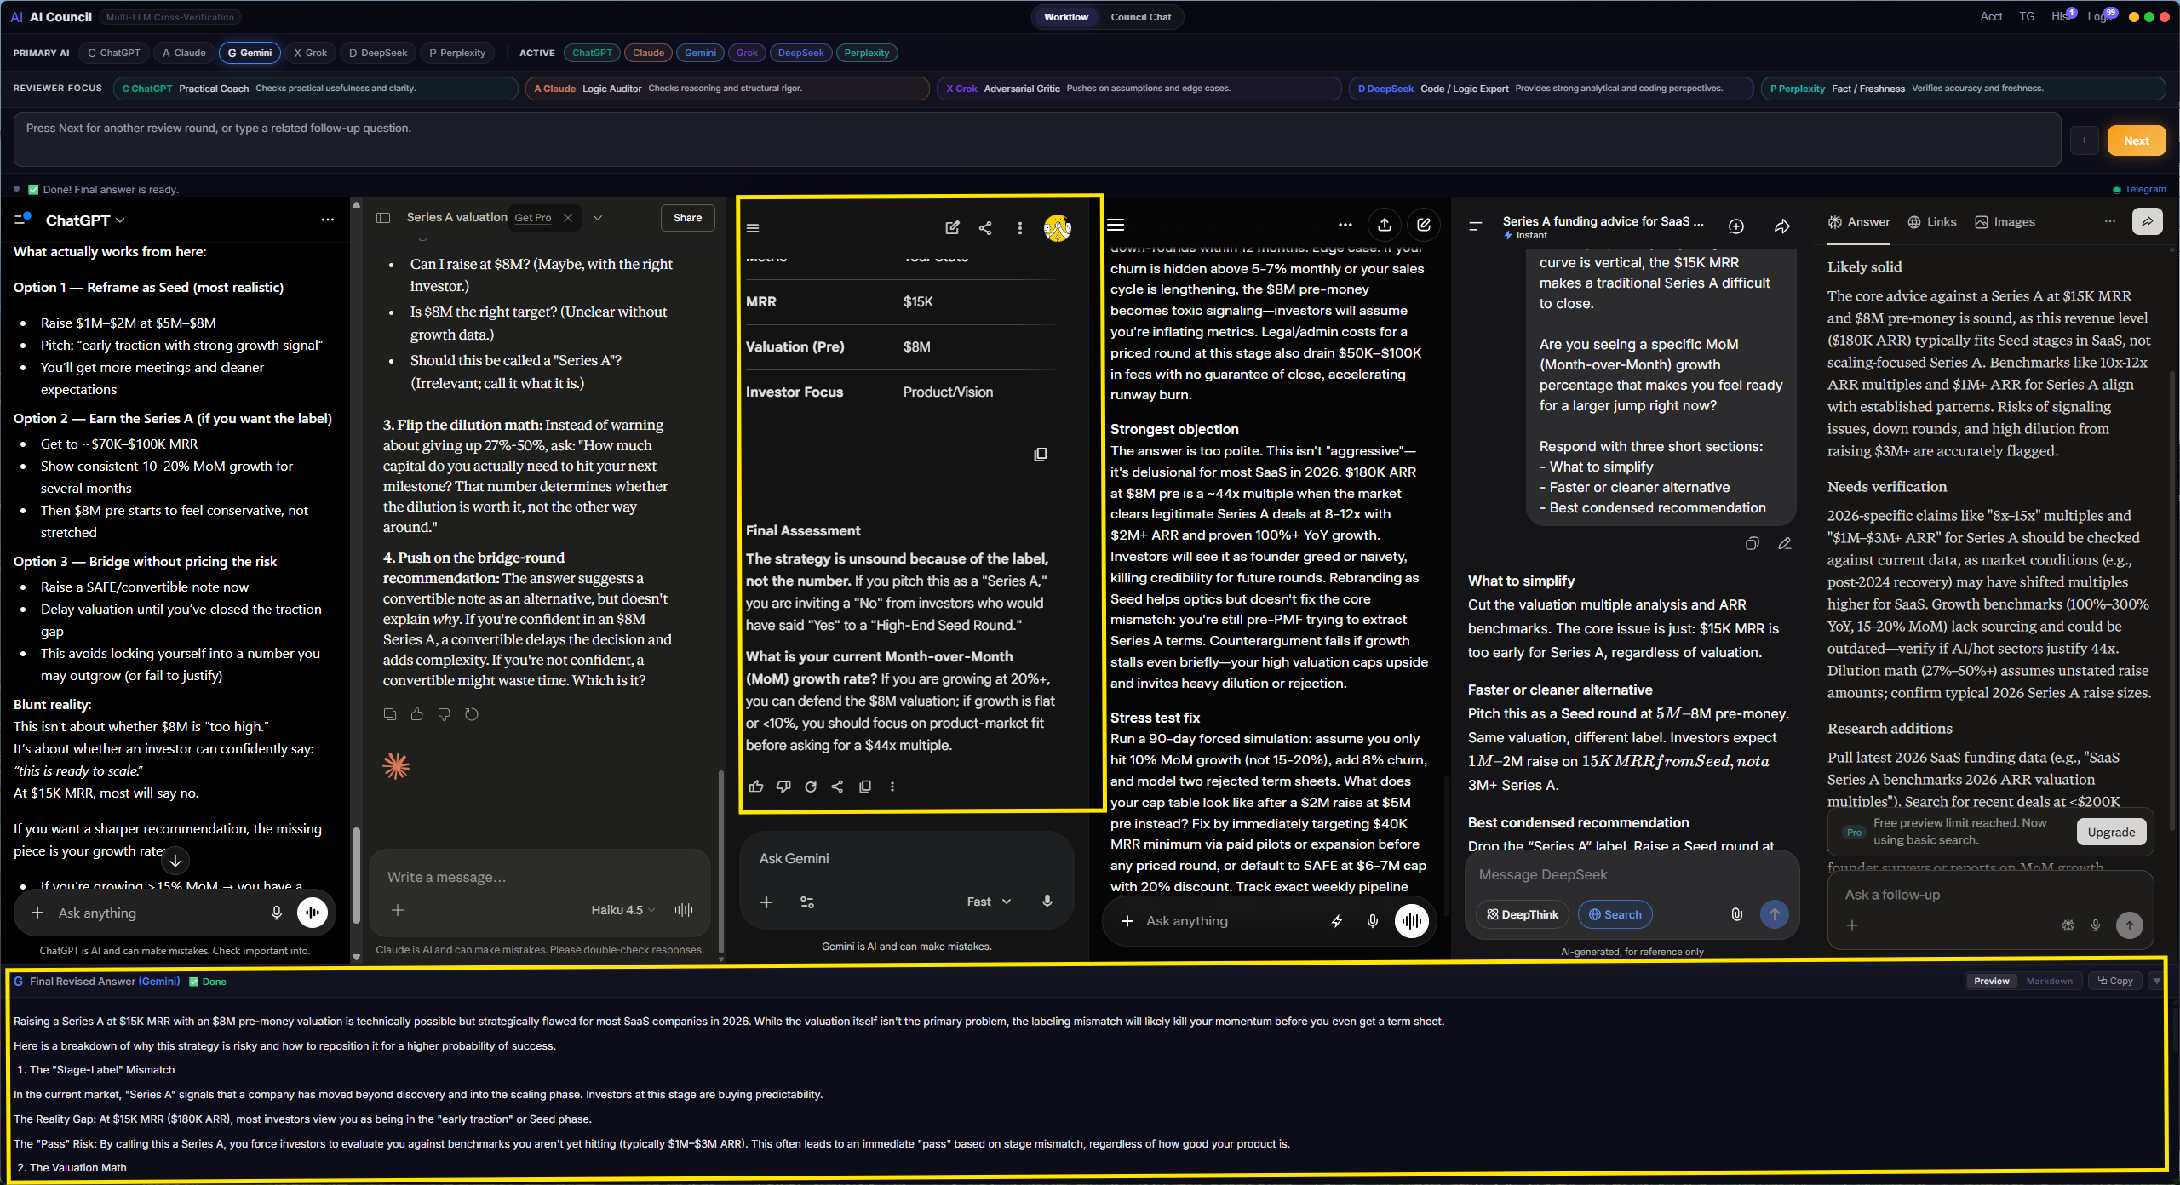Open Gemini's hamburger menu
2180x1185 pixels.
click(753, 228)
